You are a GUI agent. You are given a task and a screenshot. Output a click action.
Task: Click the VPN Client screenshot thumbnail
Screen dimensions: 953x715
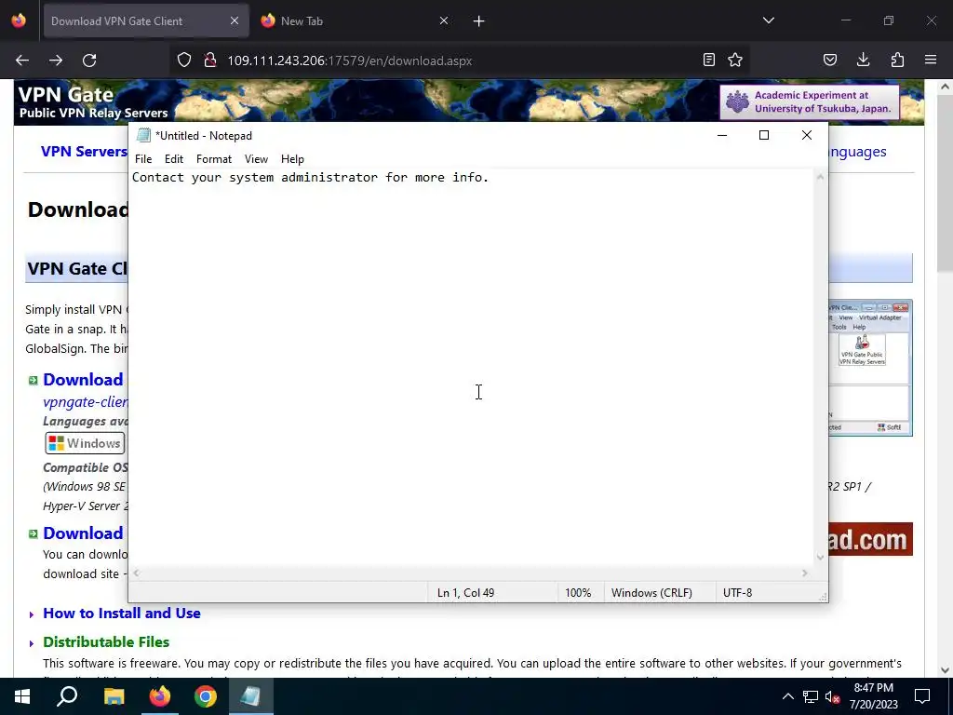tap(870, 368)
